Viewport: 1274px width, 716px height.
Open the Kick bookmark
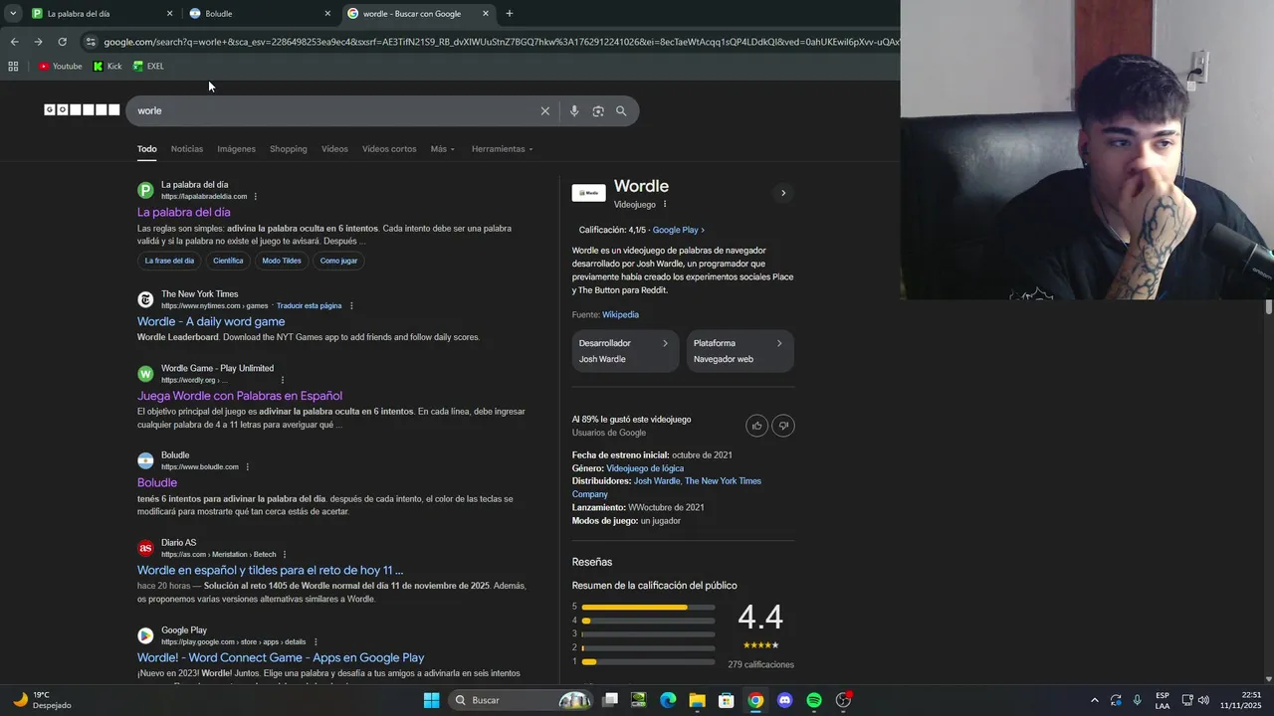click(107, 67)
